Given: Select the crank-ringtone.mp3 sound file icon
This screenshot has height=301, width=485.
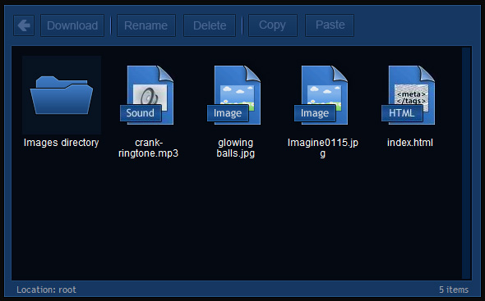Looking at the screenshot, I should pyautogui.click(x=147, y=95).
